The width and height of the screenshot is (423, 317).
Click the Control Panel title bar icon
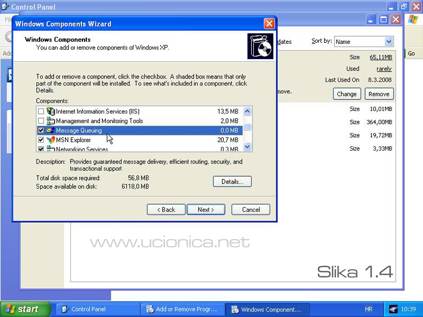tap(5, 6)
